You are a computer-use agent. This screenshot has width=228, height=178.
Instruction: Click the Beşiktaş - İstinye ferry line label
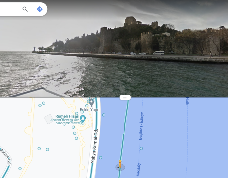point(141,126)
